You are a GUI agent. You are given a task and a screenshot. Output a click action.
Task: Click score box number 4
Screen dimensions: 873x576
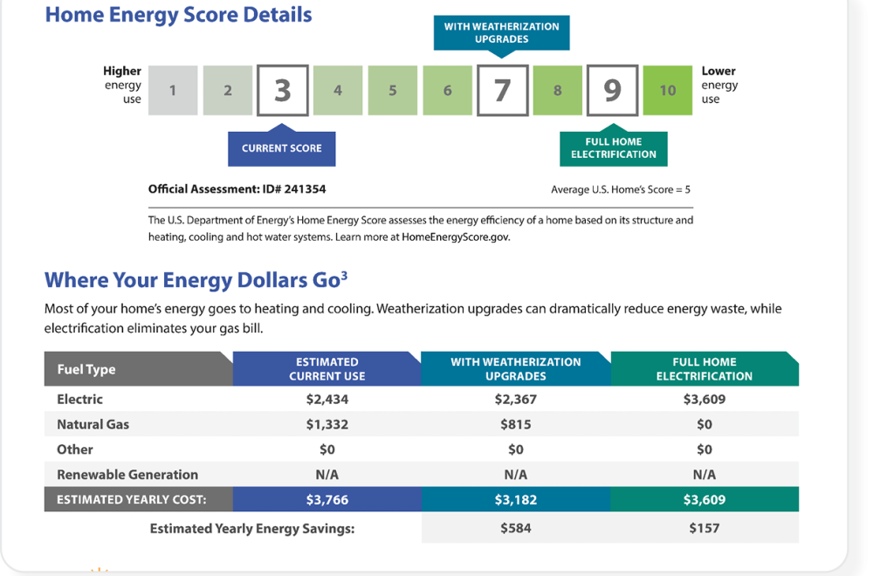338,90
